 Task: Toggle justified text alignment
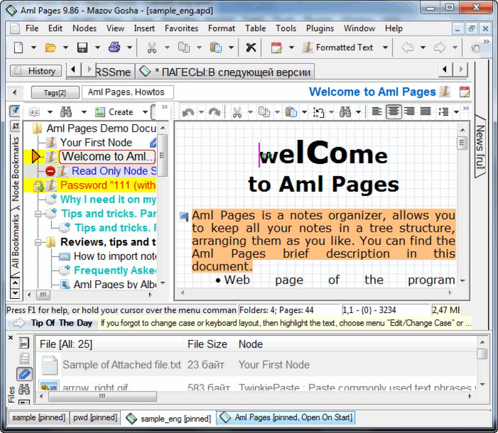click(426, 111)
